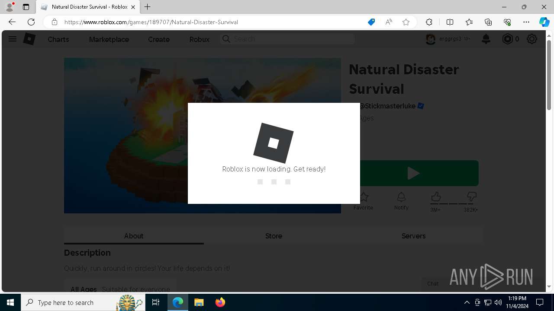
Task: Open Create in Roblox navigation
Action: (159, 39)
